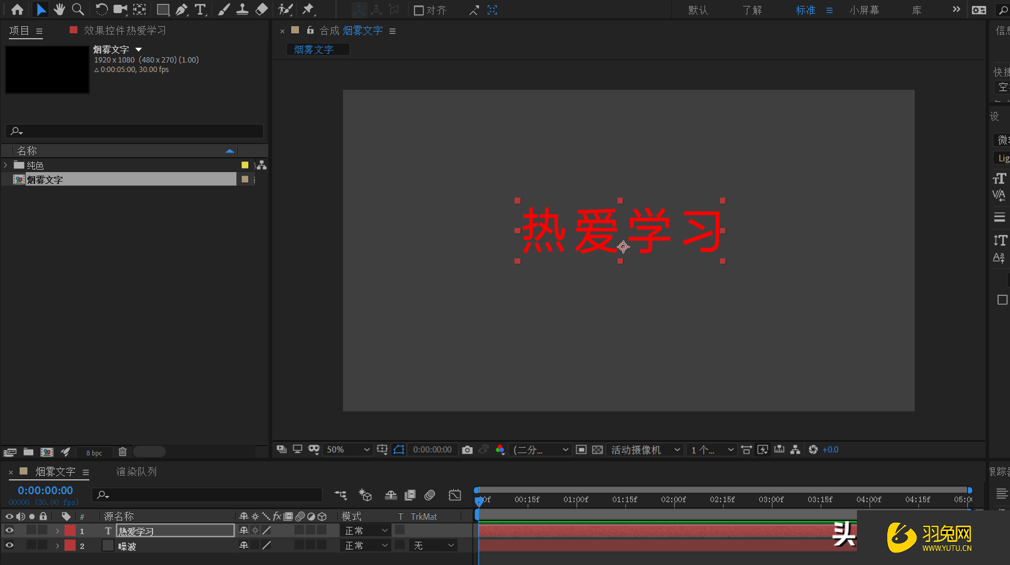Create new folder in project panel
1010x565 pixels.
(x=28, y=452)
